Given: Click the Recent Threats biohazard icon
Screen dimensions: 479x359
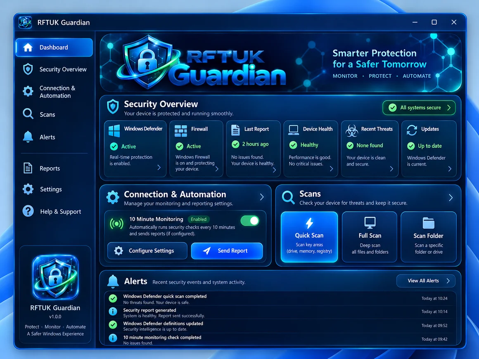Looking at the screenshot, I should (352, 131).
